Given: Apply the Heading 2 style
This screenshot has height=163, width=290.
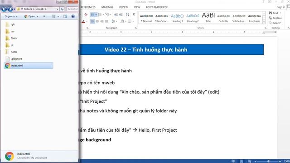Looking at the screenshot, I should [x=193, y=18].
